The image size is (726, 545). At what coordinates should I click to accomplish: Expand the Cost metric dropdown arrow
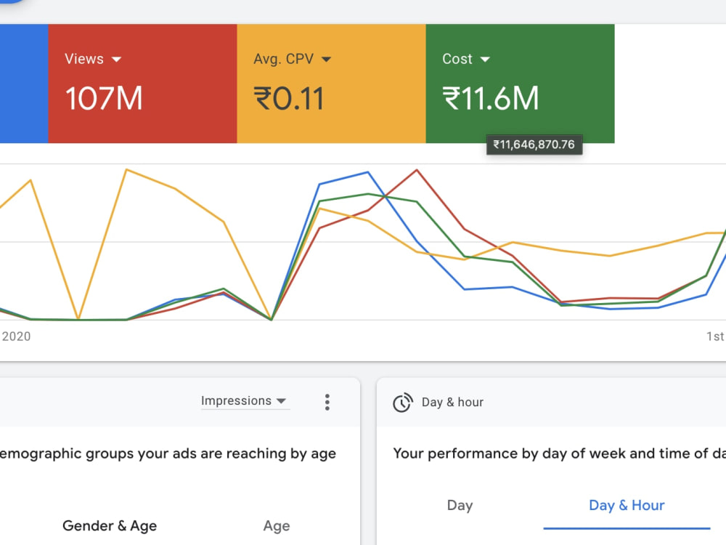coord(485,60)
